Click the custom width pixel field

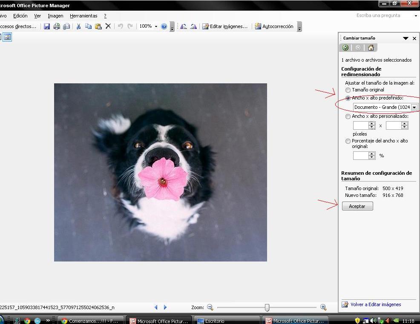361,125
